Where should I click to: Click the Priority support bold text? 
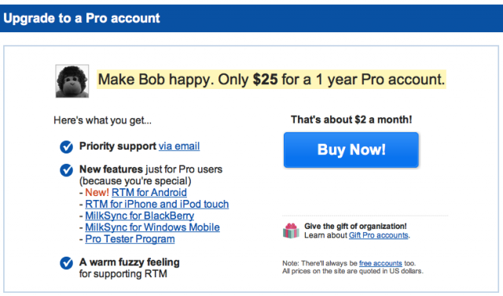118,146
